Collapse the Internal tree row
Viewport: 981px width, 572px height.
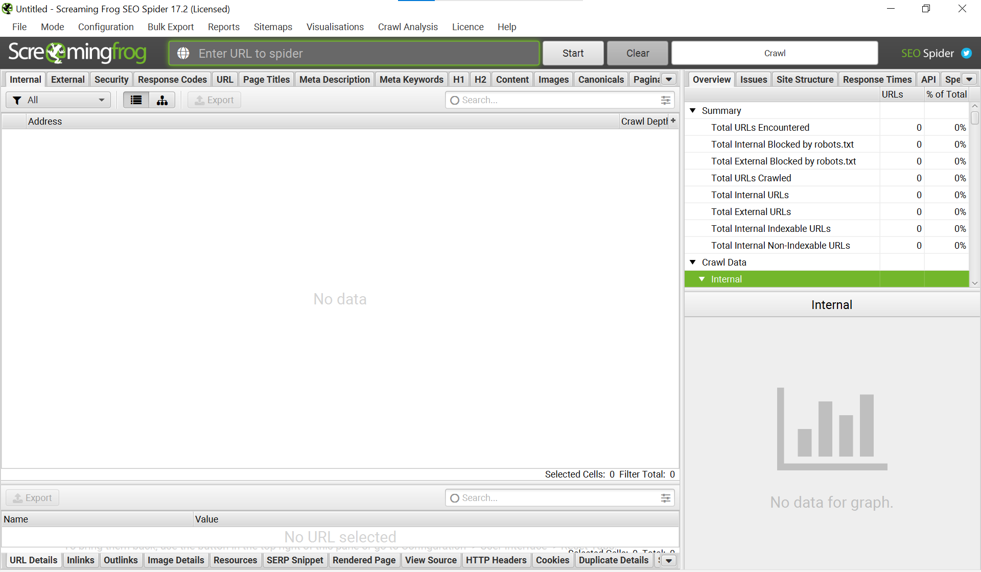point(702,279)
